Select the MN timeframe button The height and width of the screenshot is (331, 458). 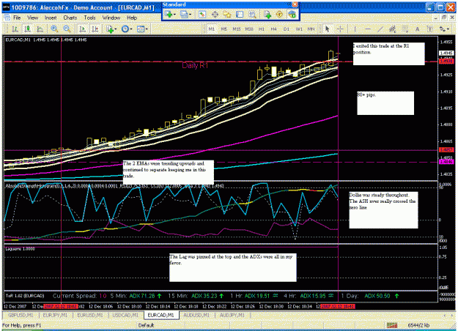coord(311,29)
